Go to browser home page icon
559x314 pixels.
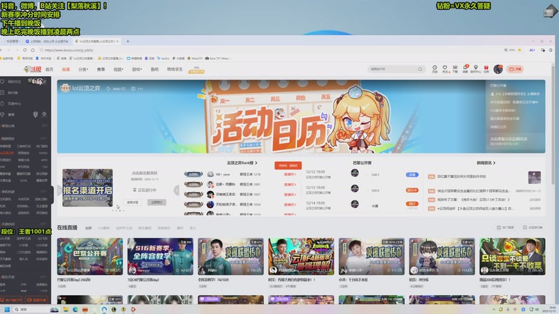pyautogui.click(x=33, y=50)
